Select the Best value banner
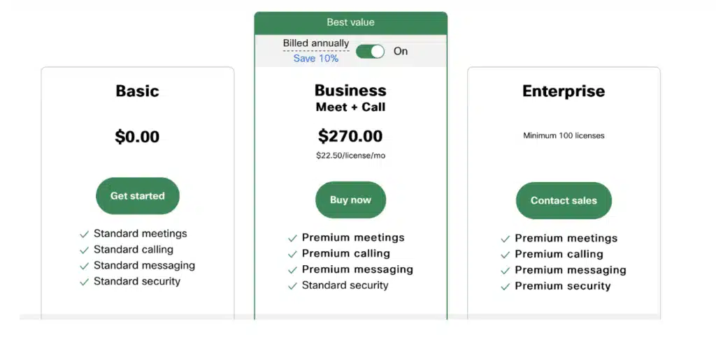 click(x=350, y=22)
